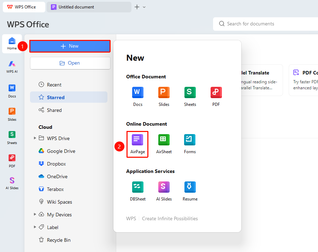
Task: Select the Starred files list
Action: click(x=69, y=97)
